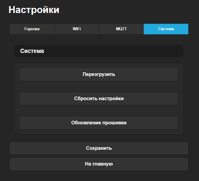Select the MQTT tab
Viewport: 199px width, 181px height.
pos(121,29)
